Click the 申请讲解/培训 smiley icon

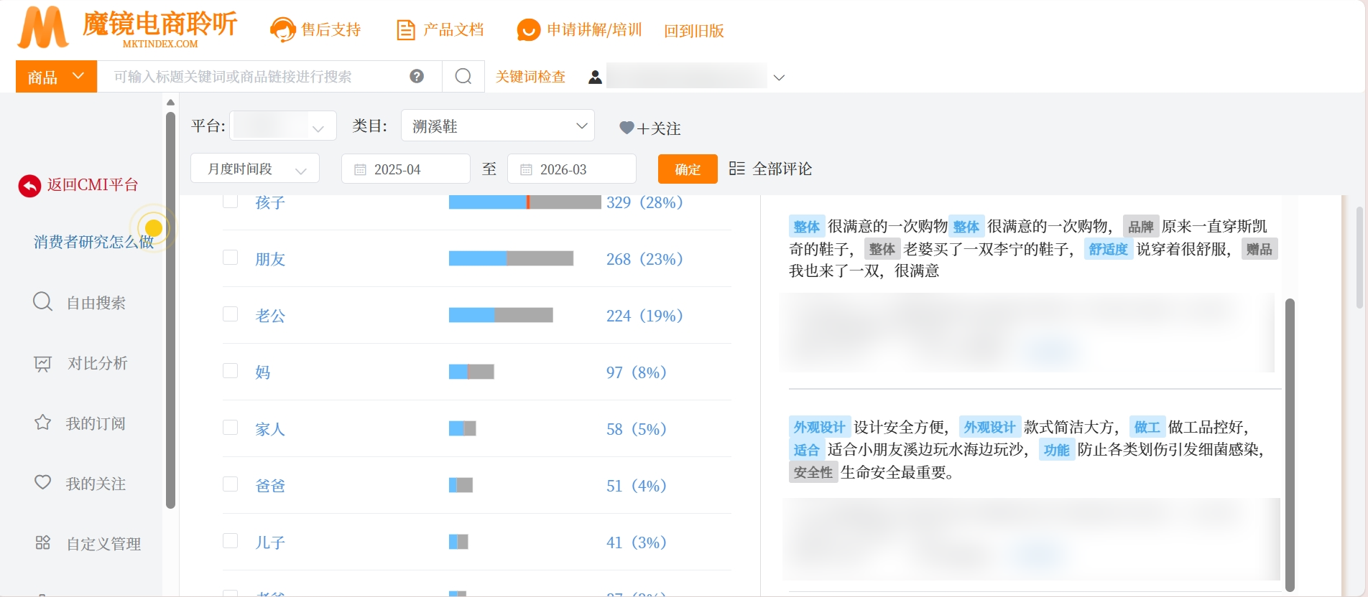tap(529, 29)
